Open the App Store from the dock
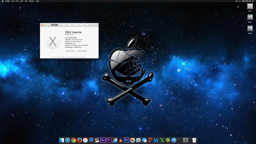The width and height of the screenshot is (256, 144). 174,140
